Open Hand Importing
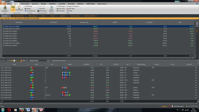 pos(30,11)
